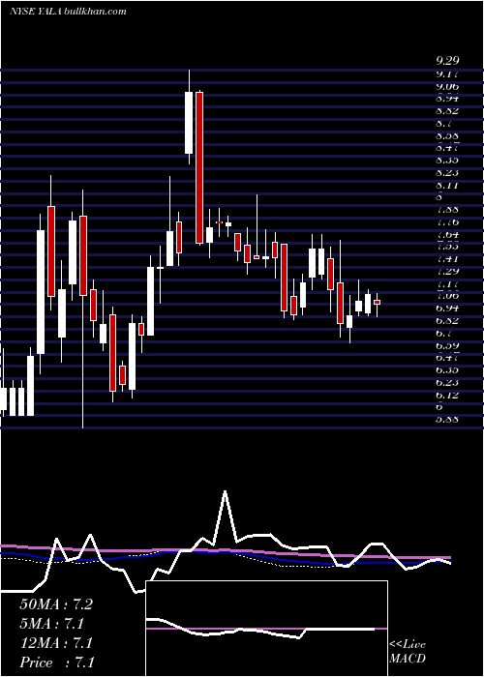This screenshot has width=484, height=677.
Task: Click the <<Live MACD label
Action: tap(408, 652)
